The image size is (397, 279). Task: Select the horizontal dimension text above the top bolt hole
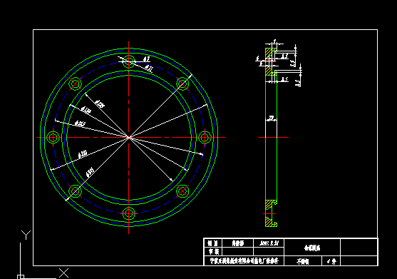pyautogui.click(x=146, y=59)
